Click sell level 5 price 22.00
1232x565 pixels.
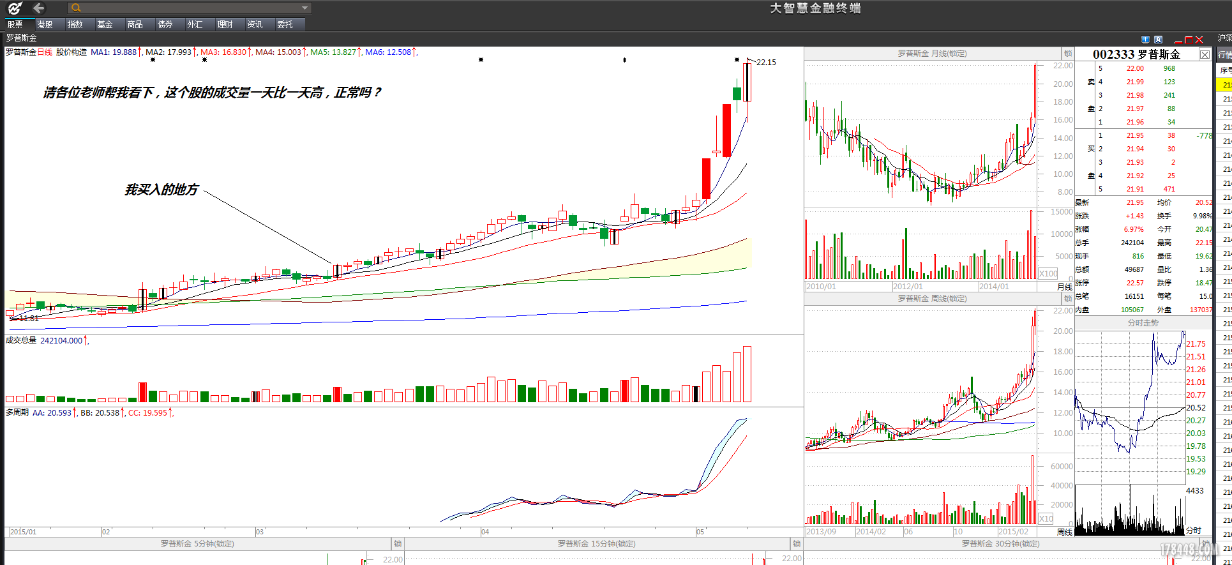point(1135,68)
